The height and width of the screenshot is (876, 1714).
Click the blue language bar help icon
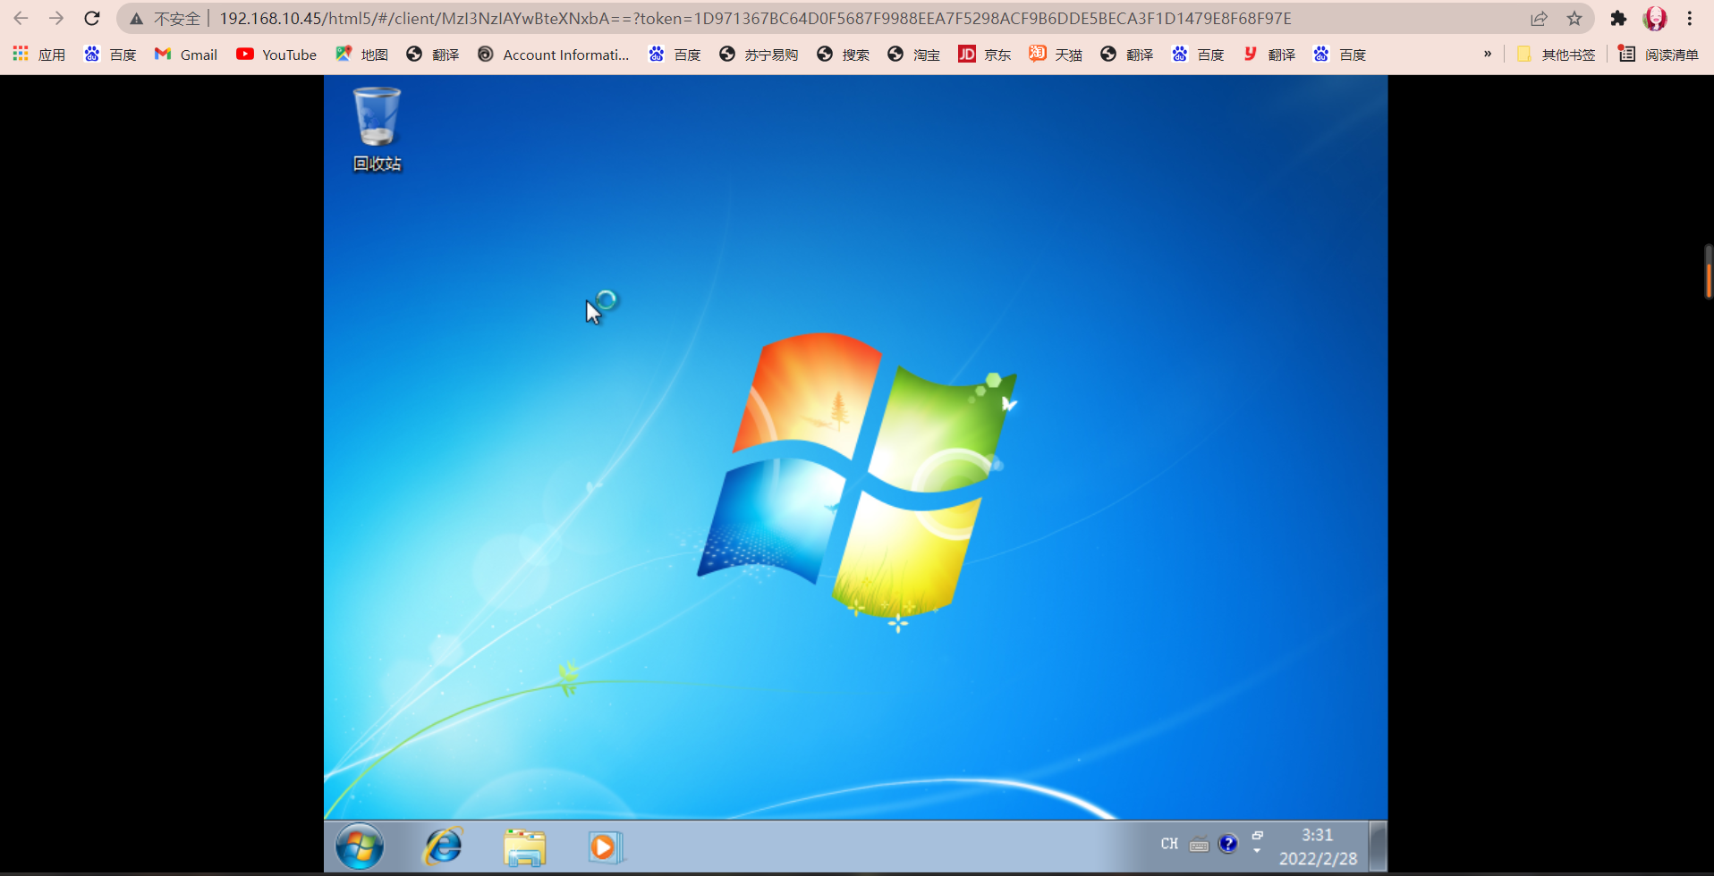tap(1228, 844)
